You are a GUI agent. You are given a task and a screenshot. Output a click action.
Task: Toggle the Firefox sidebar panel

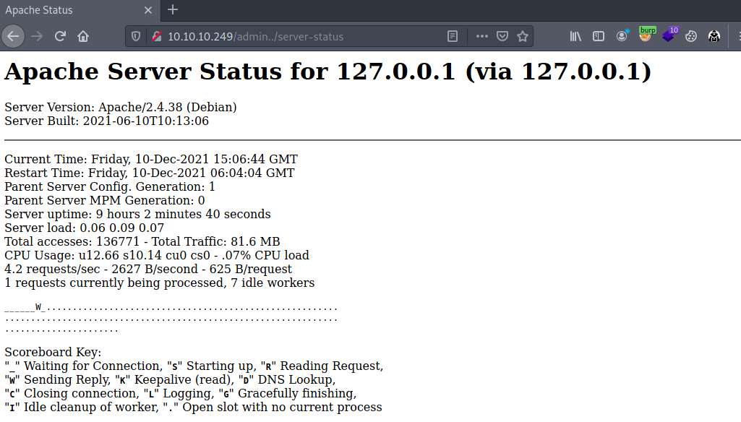pyautogui.click(x=598, y=36)
